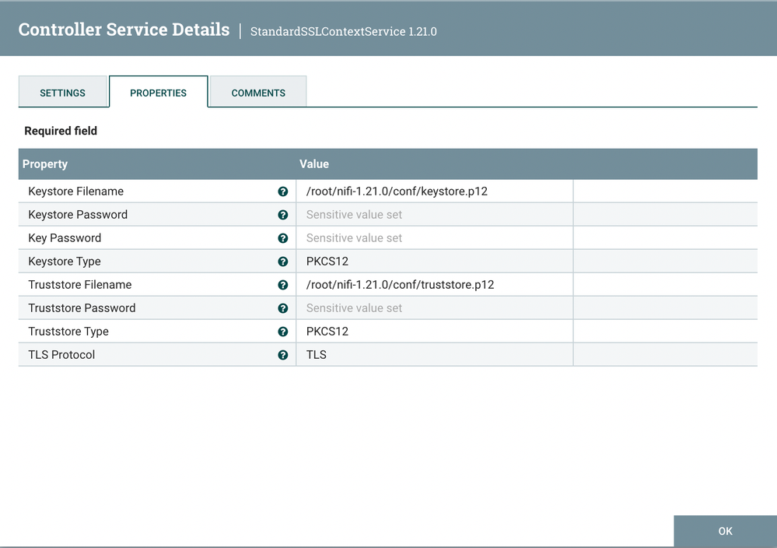The height and width of the screenshot is (548, 777).
Task: Click help icon next to Key Password
Action: click(x=283, y=238)
